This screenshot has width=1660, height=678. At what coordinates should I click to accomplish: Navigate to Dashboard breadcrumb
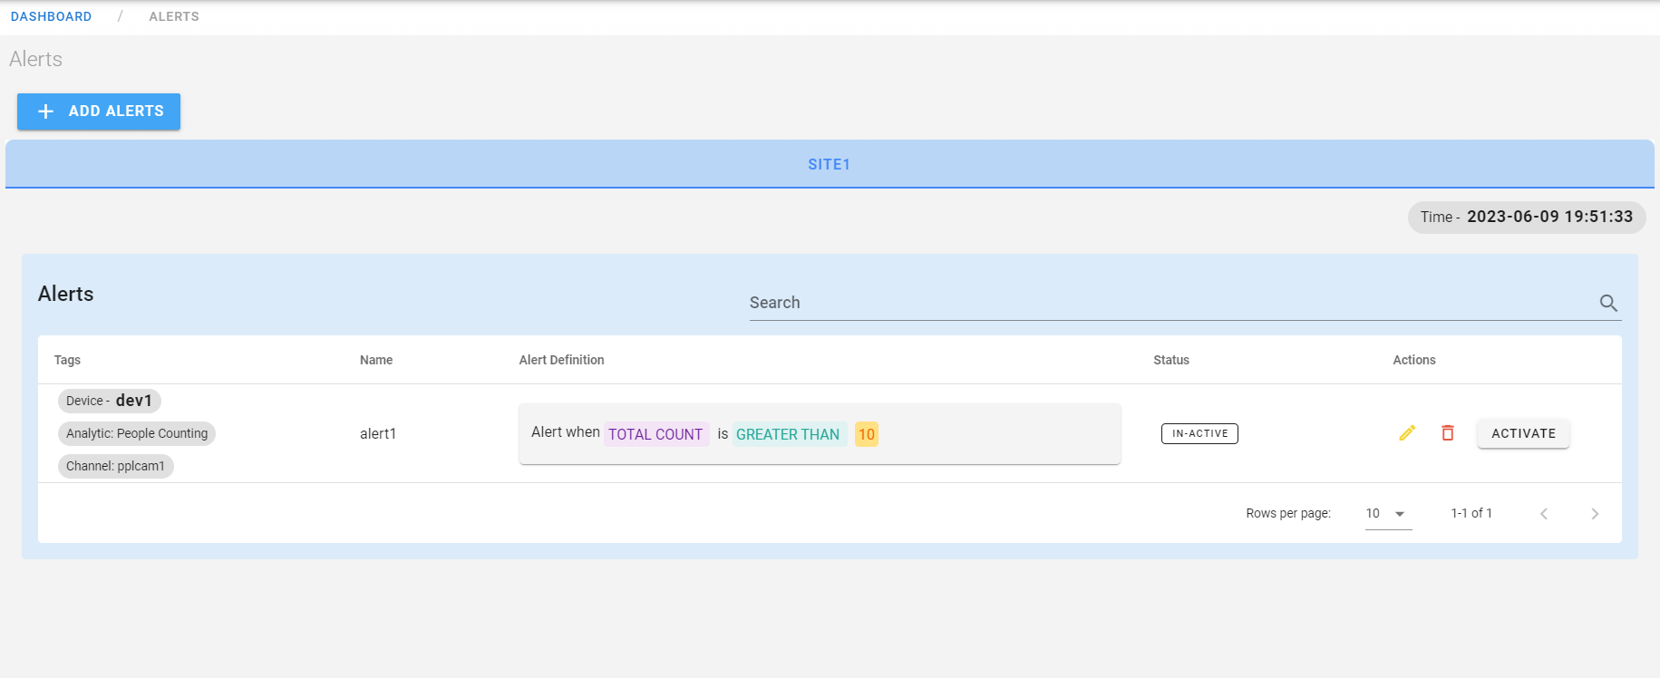point(52,16)
